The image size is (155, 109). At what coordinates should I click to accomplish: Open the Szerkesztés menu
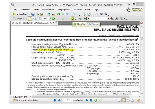pyautogui.click(x=25, y=10)
